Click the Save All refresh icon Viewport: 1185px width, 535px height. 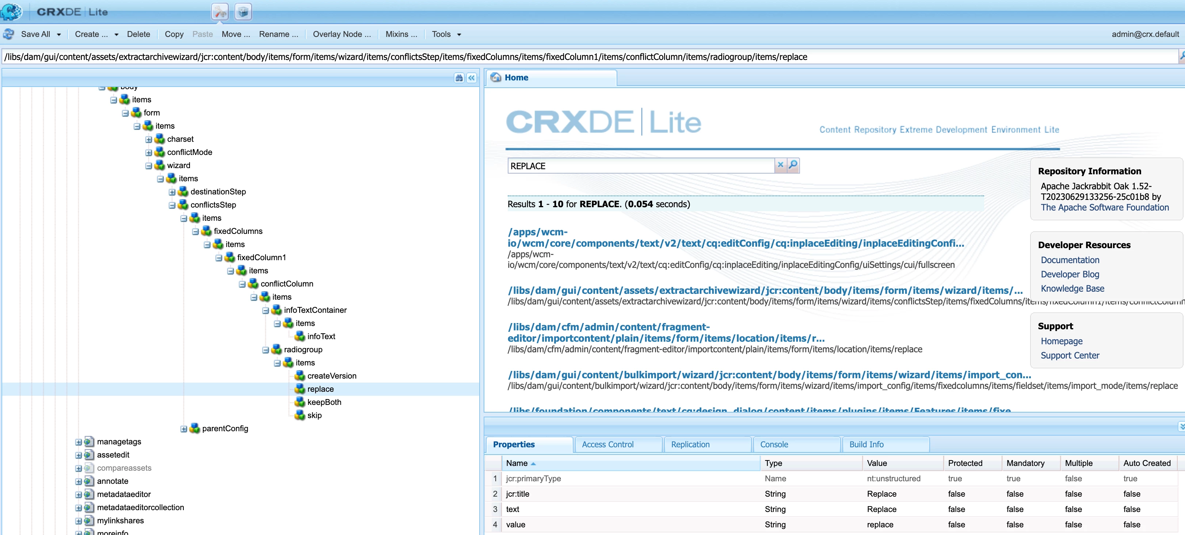pos(9,34)
